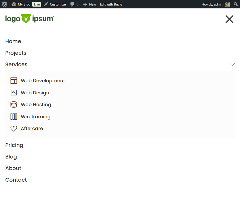The width and height of the screenshot is (240, 220).
Task: Click the Aftercare heart icon
Action: coord(14,129)
